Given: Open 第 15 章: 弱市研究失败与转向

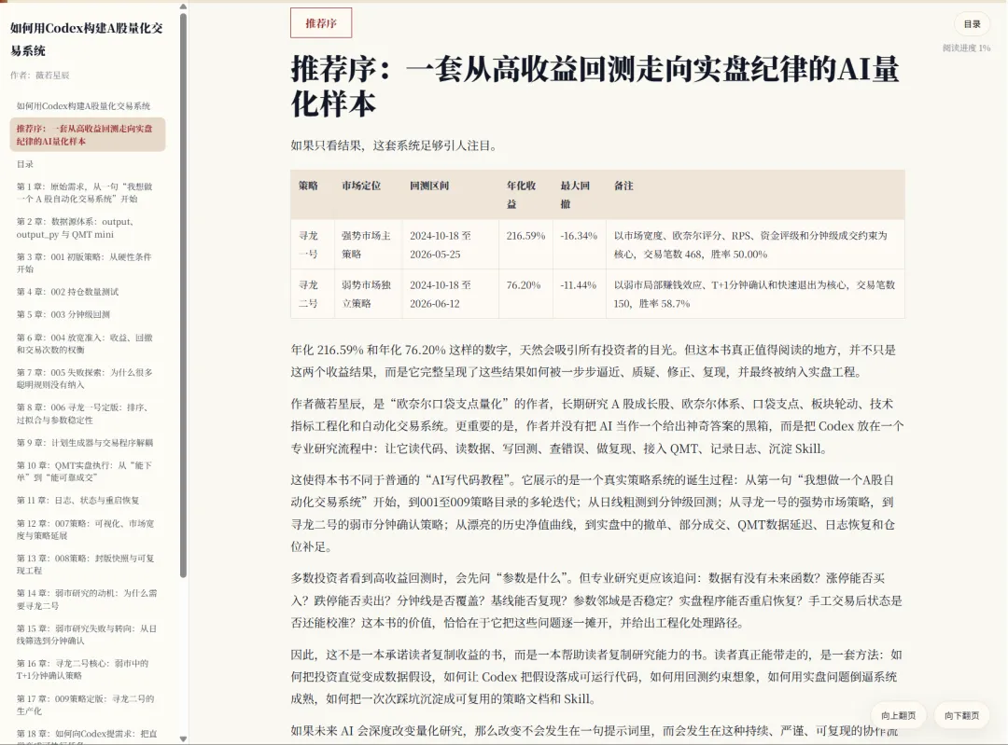Looking at the screenshot, I should pyautogui.click(x=86, y=635).
